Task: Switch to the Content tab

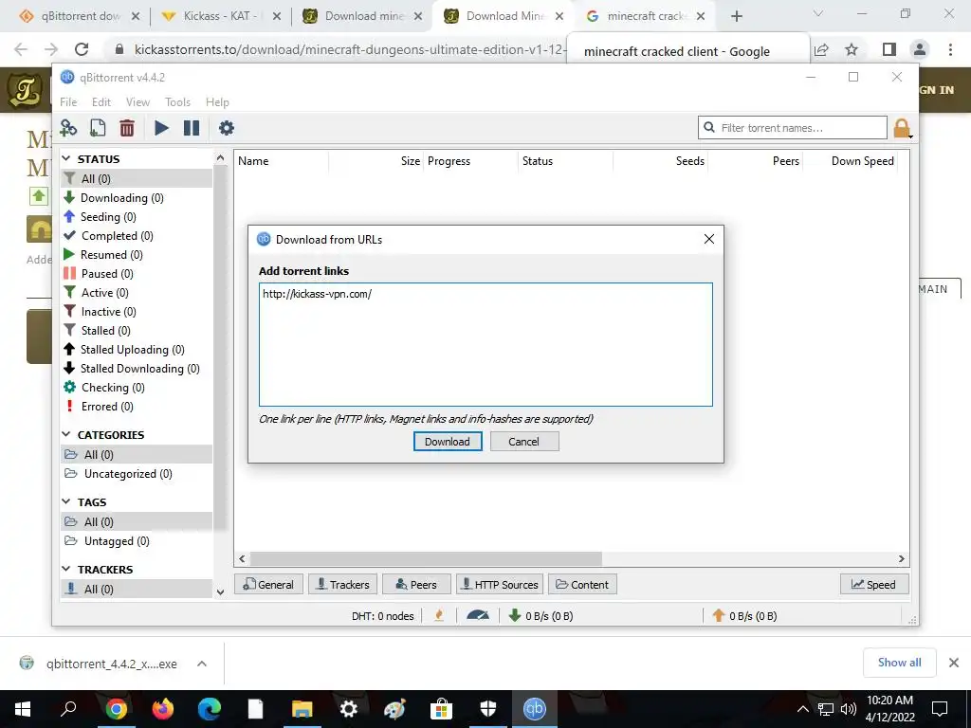Action: [x=582, y=584]
